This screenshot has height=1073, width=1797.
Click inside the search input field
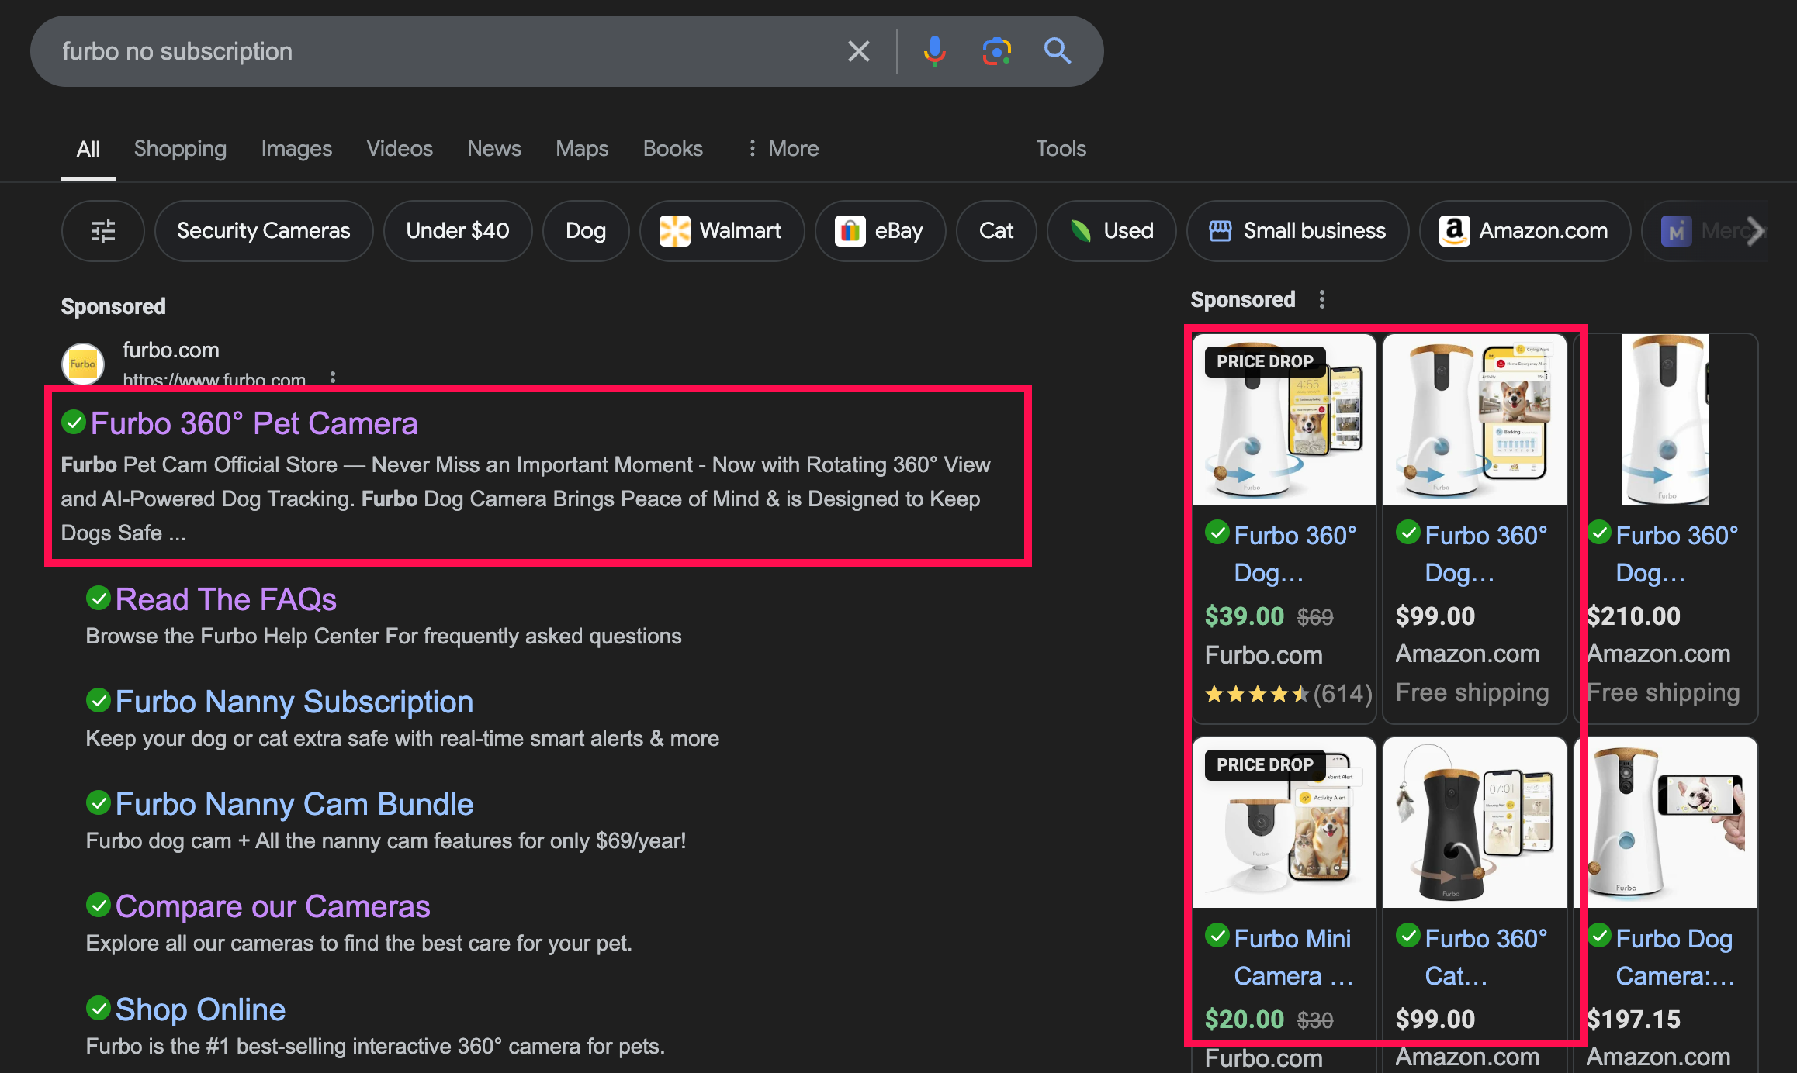pyautogui.click(x=435, y=51)
